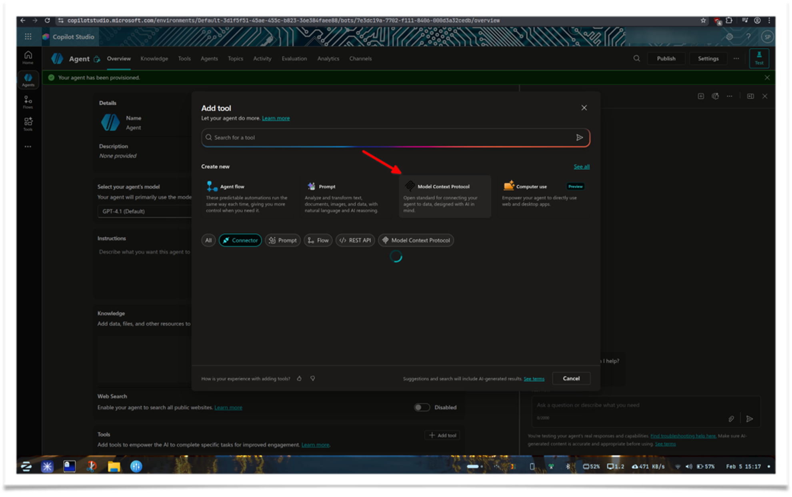Switch to the Knowledge tab
The image size is (792, 497).
point(154,58)
